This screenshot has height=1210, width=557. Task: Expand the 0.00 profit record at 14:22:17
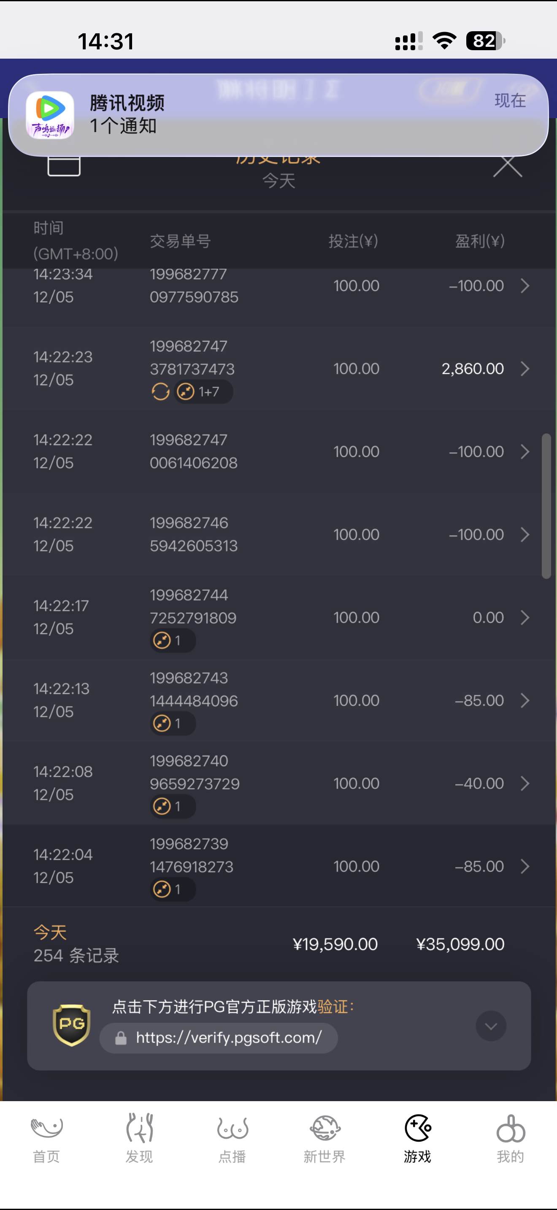coord(525,617)
